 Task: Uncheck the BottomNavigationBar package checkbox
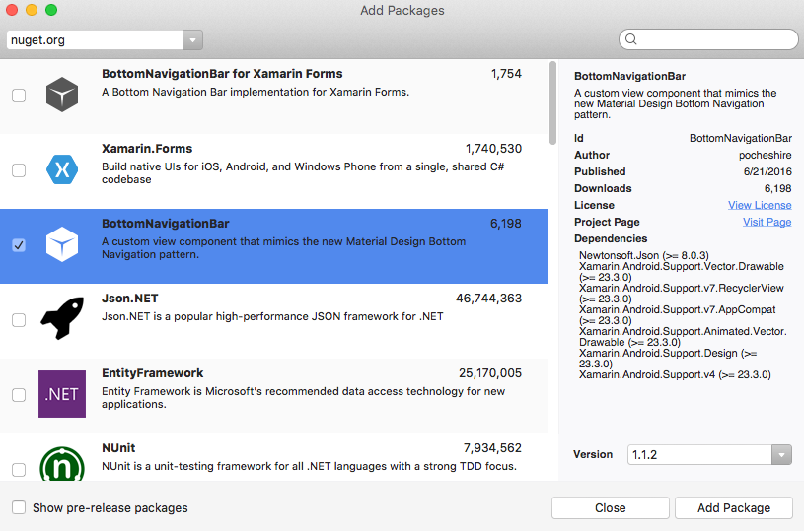(19, 245)
